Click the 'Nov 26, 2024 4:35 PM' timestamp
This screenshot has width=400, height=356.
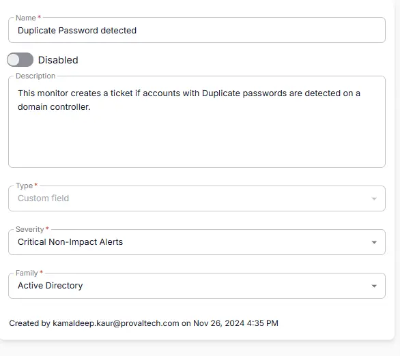click(x=235, y=323)
